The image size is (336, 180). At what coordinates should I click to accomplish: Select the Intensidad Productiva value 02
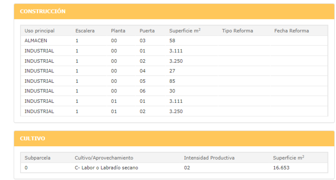coord(187,168)
